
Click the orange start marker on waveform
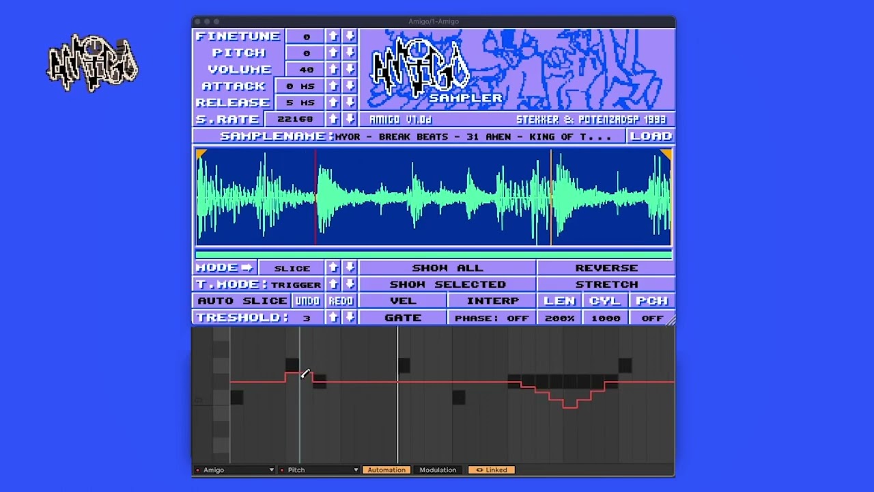pos(201,155)
